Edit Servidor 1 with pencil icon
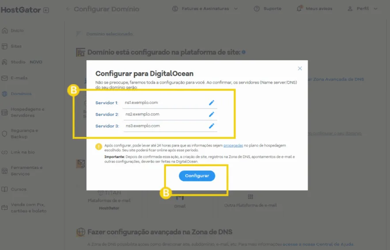390x250 pixels. (212, 103)
